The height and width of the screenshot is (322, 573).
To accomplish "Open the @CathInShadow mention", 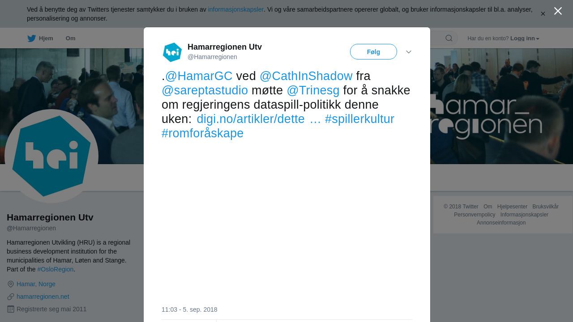I will click(306, 76).
